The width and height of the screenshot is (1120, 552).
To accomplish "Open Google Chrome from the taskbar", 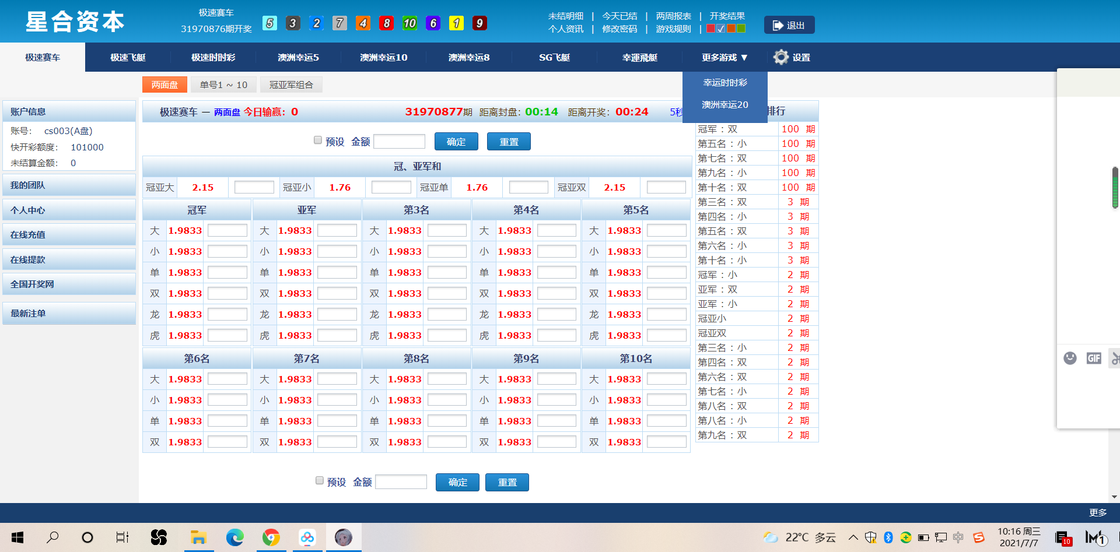I will pyautogui.click(x=271, y=537).
